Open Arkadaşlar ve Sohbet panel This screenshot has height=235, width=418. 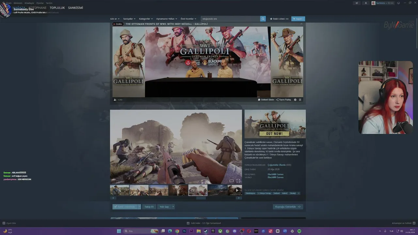[x=403, y=223]
